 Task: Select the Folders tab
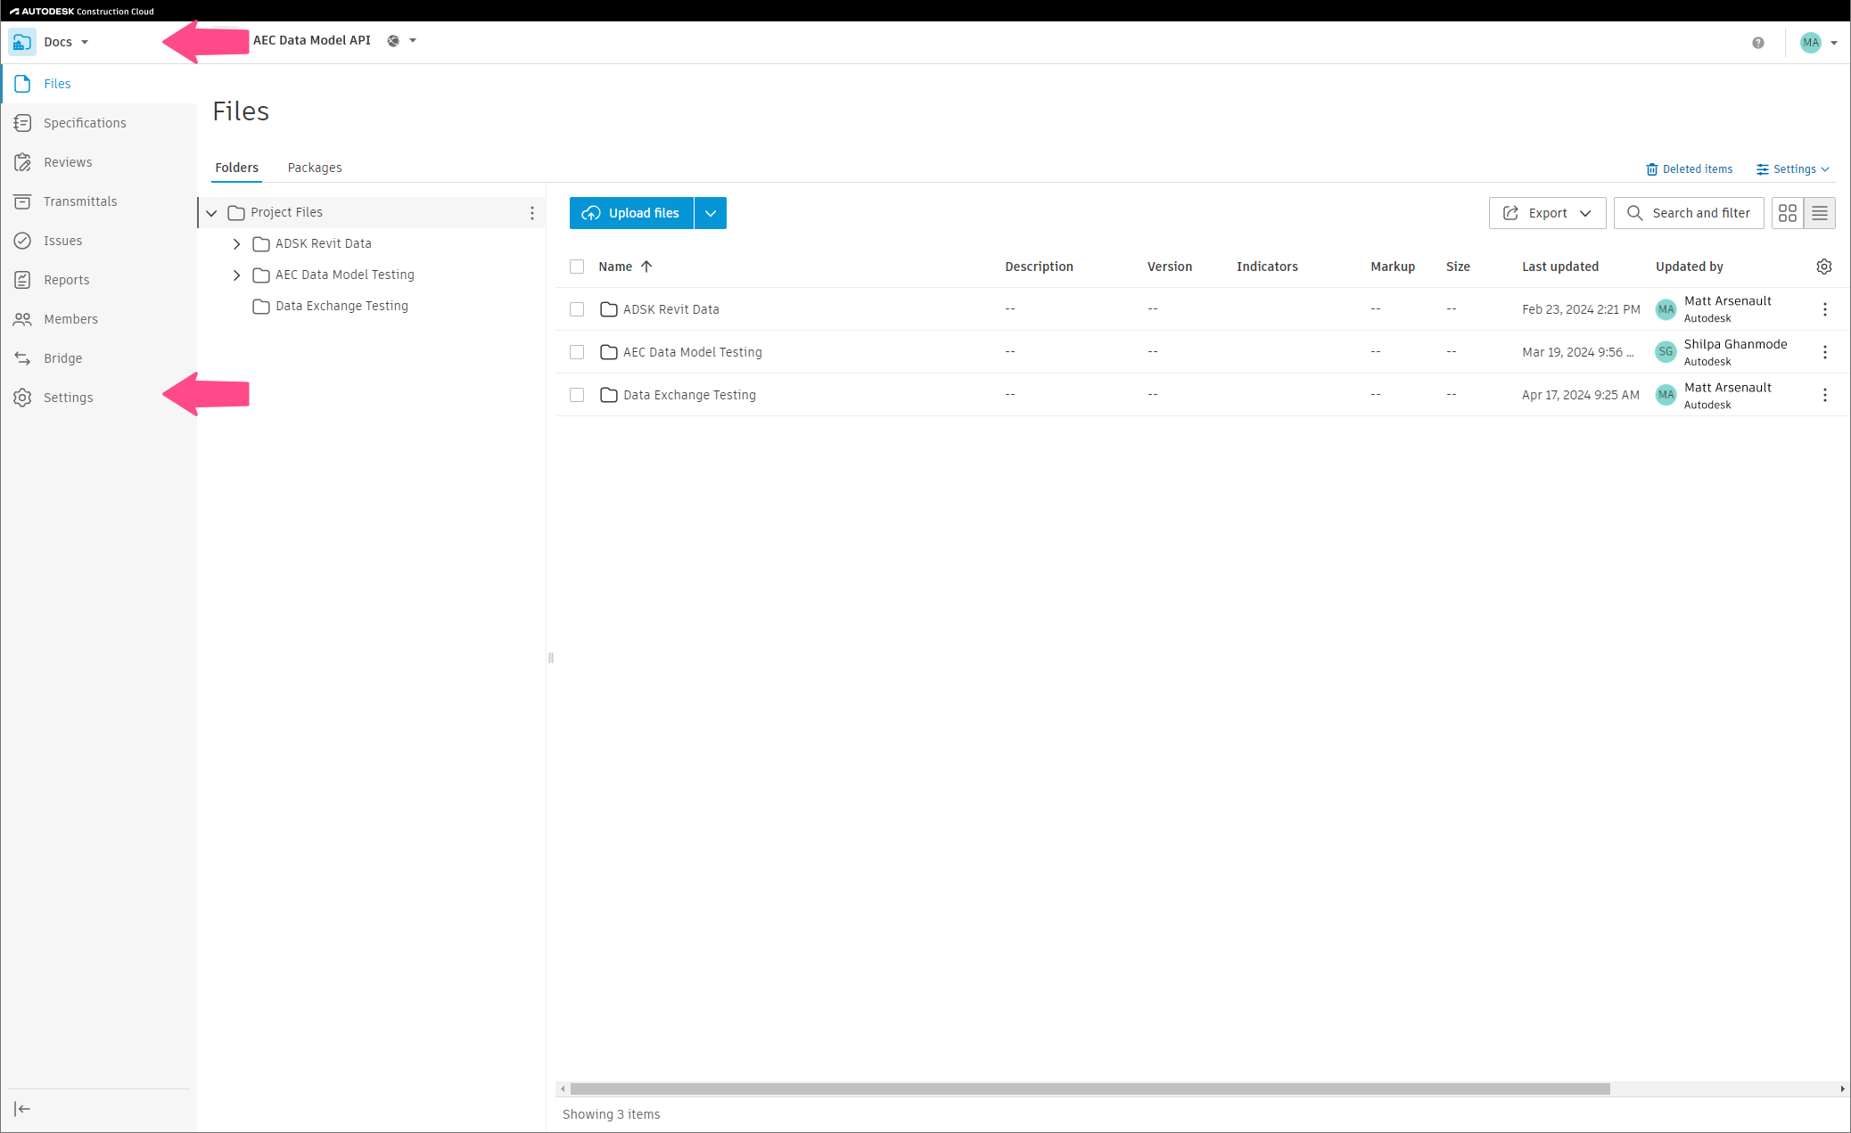coord(236,168)
